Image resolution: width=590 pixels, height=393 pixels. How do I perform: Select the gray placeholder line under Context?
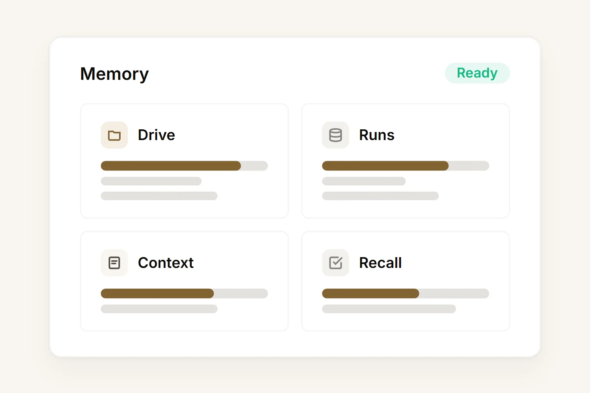(x=159, y=309)
